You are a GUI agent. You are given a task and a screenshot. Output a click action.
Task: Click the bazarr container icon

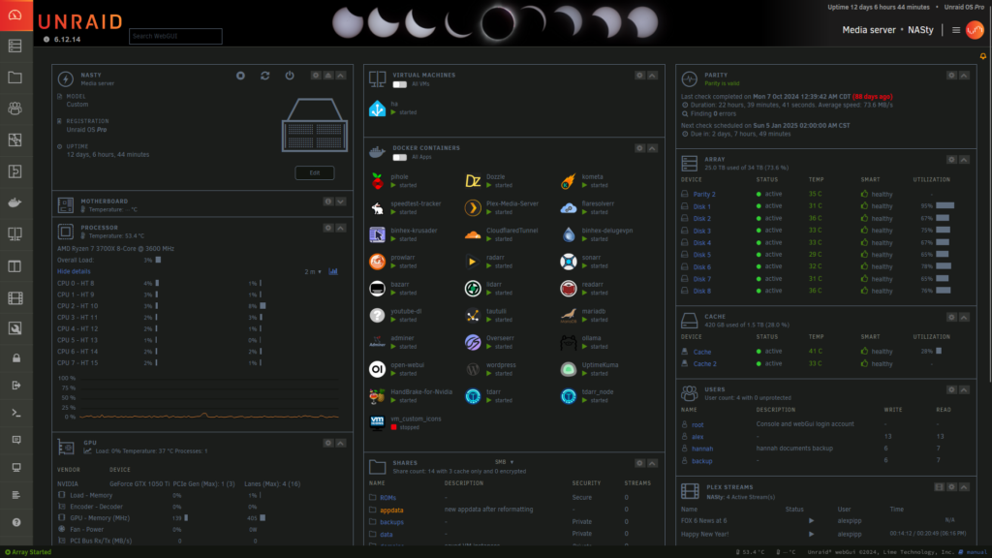pos(377,289)
